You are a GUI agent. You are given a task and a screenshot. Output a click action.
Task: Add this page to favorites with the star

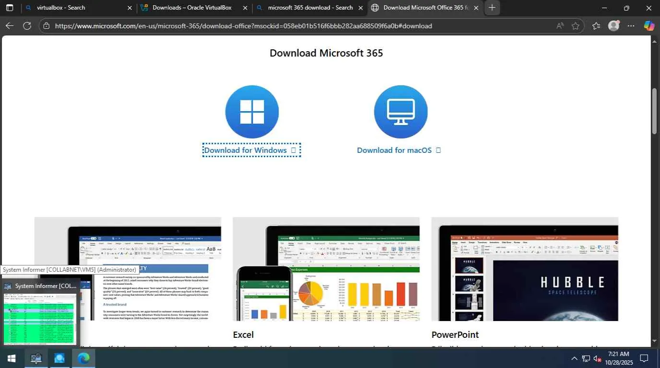576,26
